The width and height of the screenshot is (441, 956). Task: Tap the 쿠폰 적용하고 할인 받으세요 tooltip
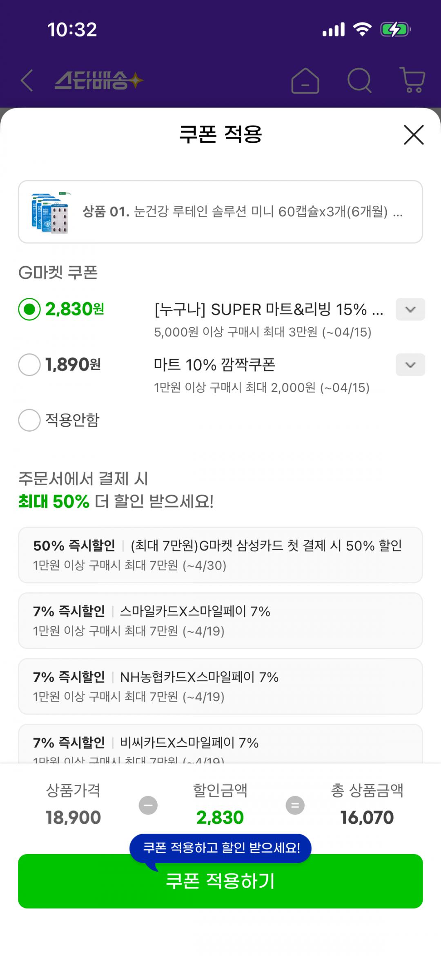[x=220, y=848]
